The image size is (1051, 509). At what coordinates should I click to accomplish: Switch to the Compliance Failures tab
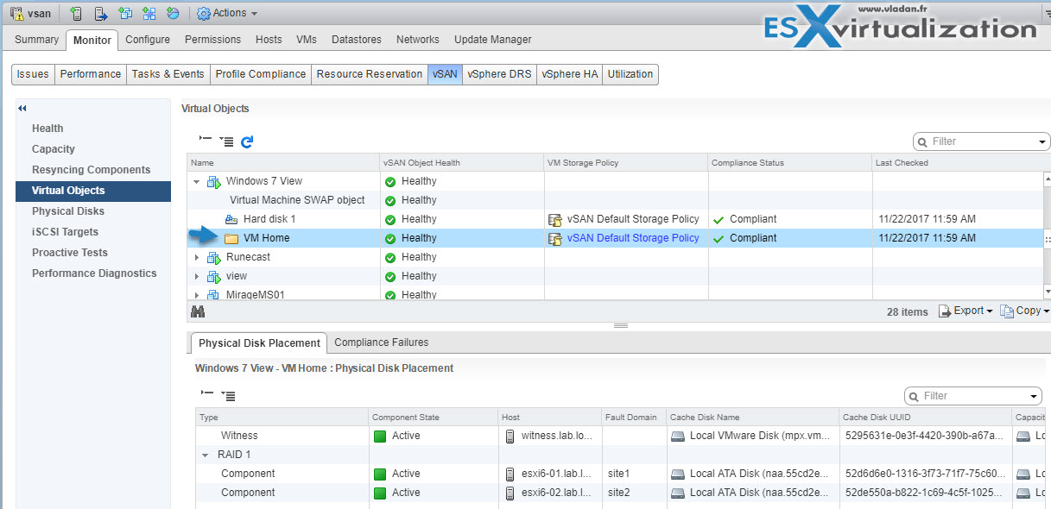pos(382,342)
